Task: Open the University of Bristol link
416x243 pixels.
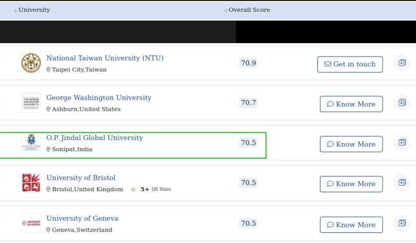Action: [81, 178]
